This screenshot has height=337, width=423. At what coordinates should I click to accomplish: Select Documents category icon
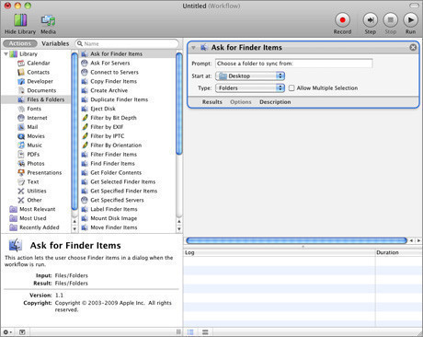pyautogui.click(x=21, y=90)
